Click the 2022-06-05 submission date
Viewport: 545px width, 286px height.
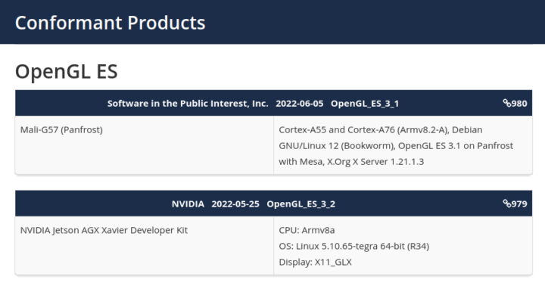click(299, 103)
